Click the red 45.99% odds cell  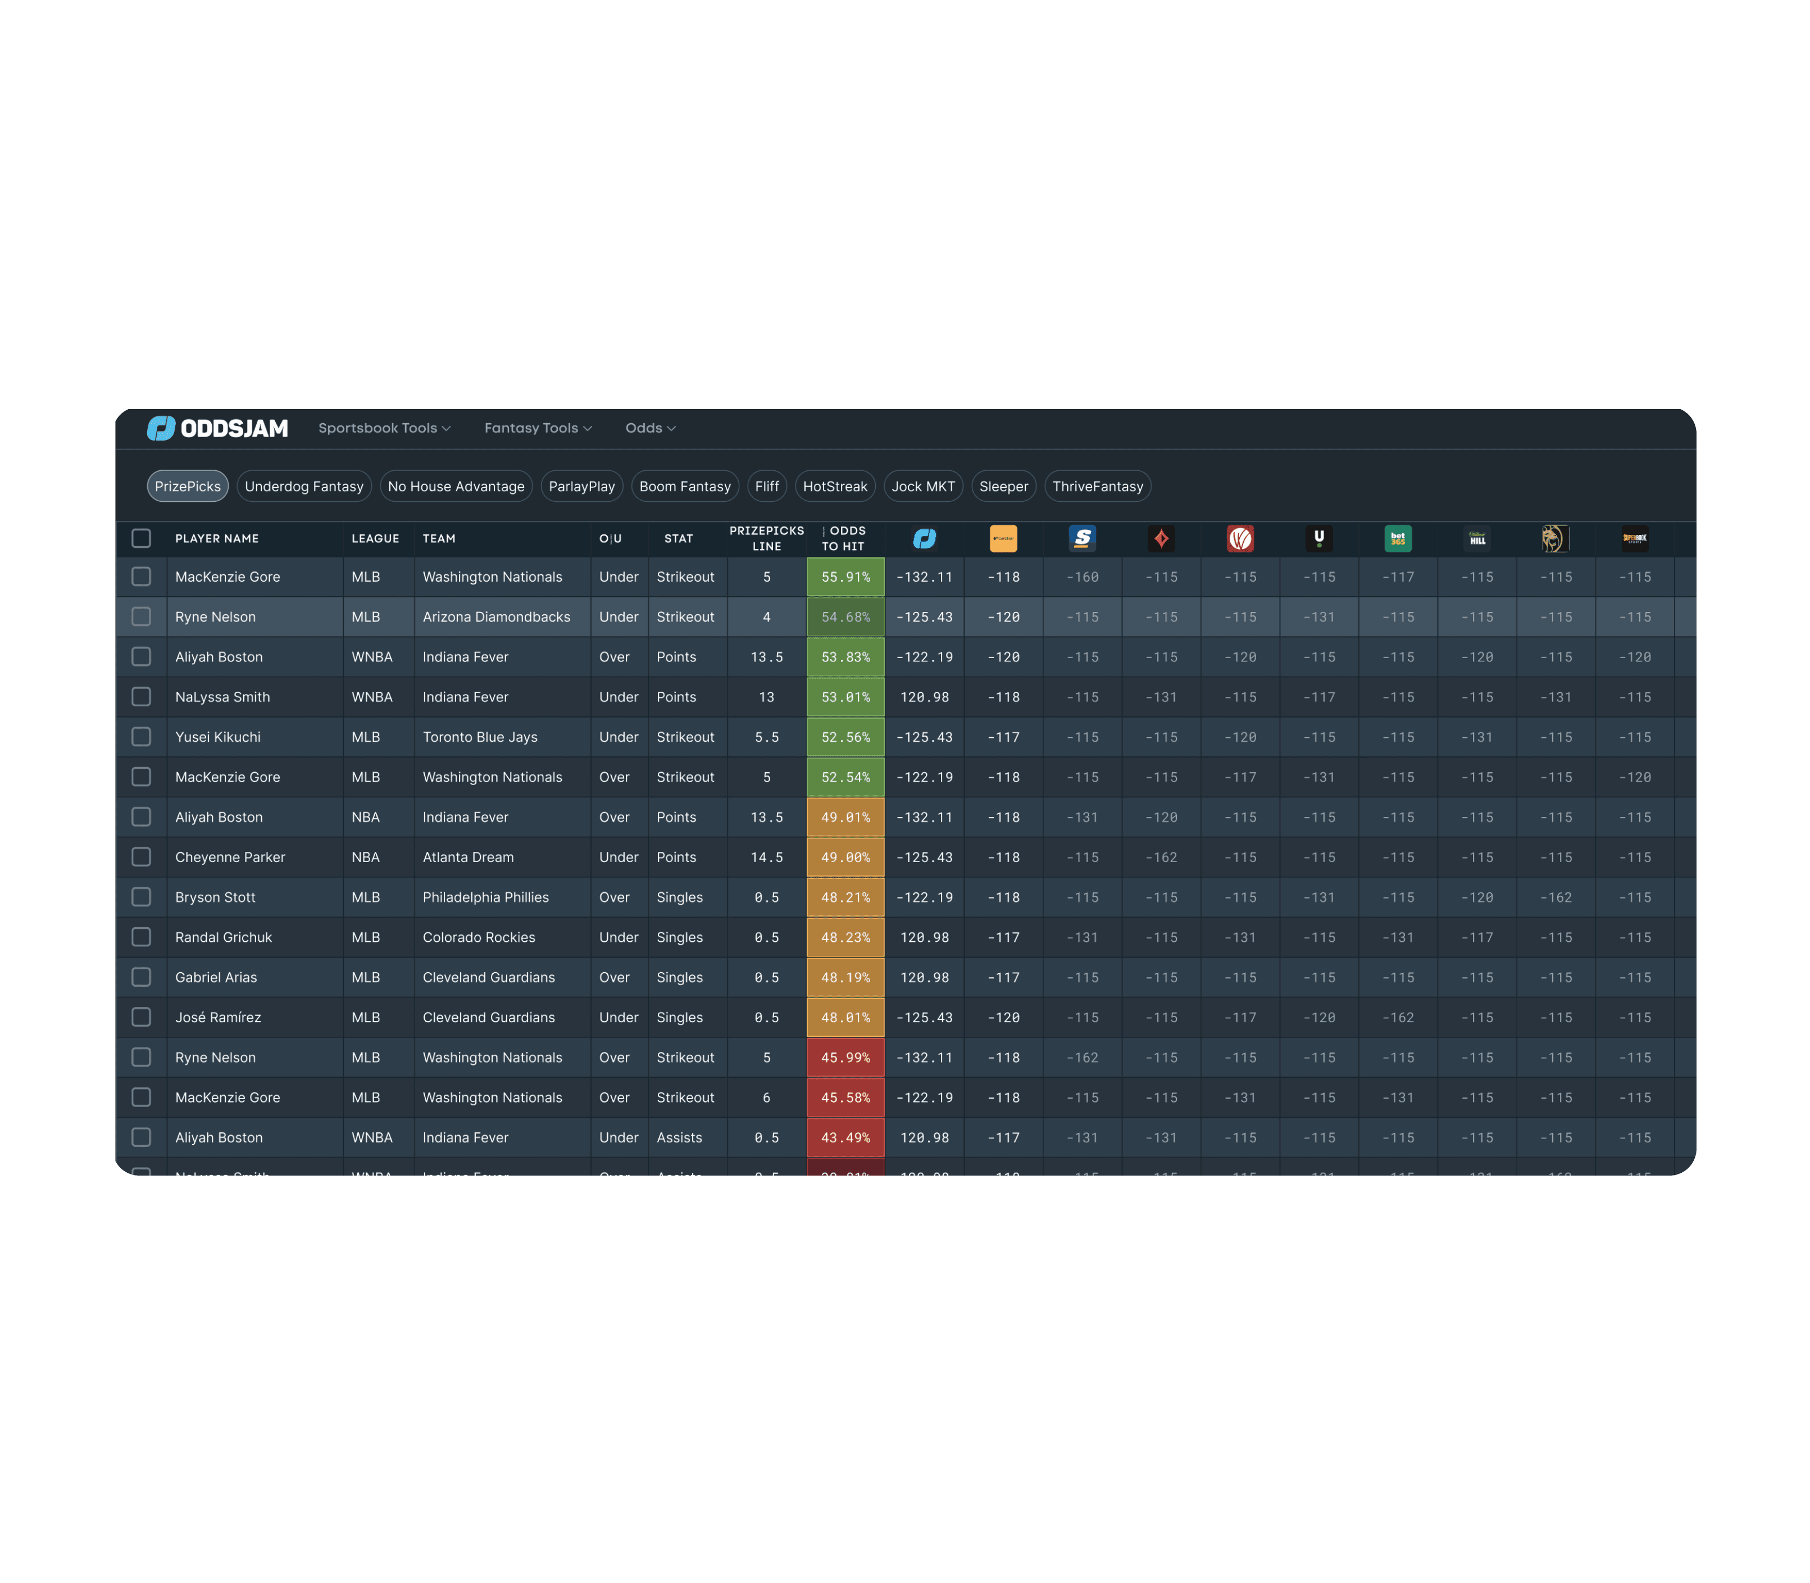[x=846, y=1058]
